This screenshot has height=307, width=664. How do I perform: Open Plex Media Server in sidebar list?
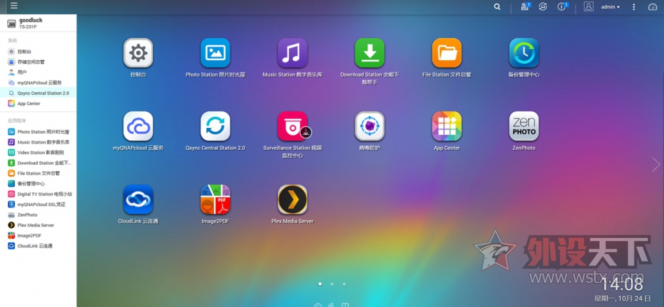[x=38, y=225]
